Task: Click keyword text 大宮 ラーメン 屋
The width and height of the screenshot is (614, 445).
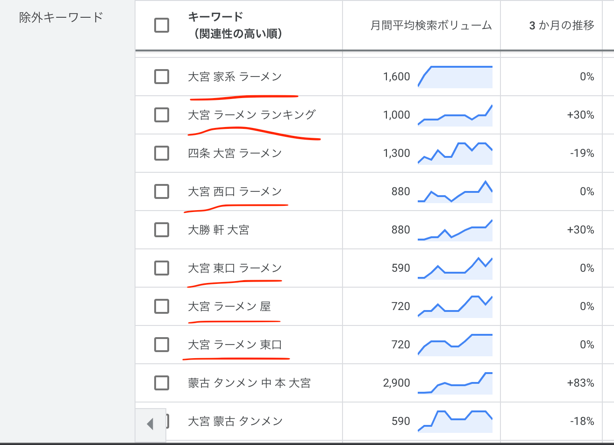Action: [229, 306]
